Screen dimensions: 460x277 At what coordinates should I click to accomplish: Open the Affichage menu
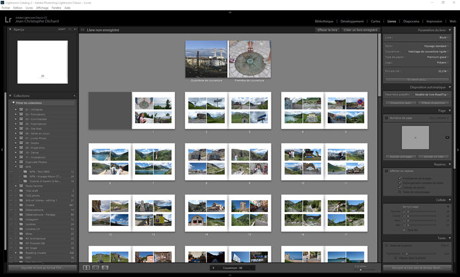42,8
